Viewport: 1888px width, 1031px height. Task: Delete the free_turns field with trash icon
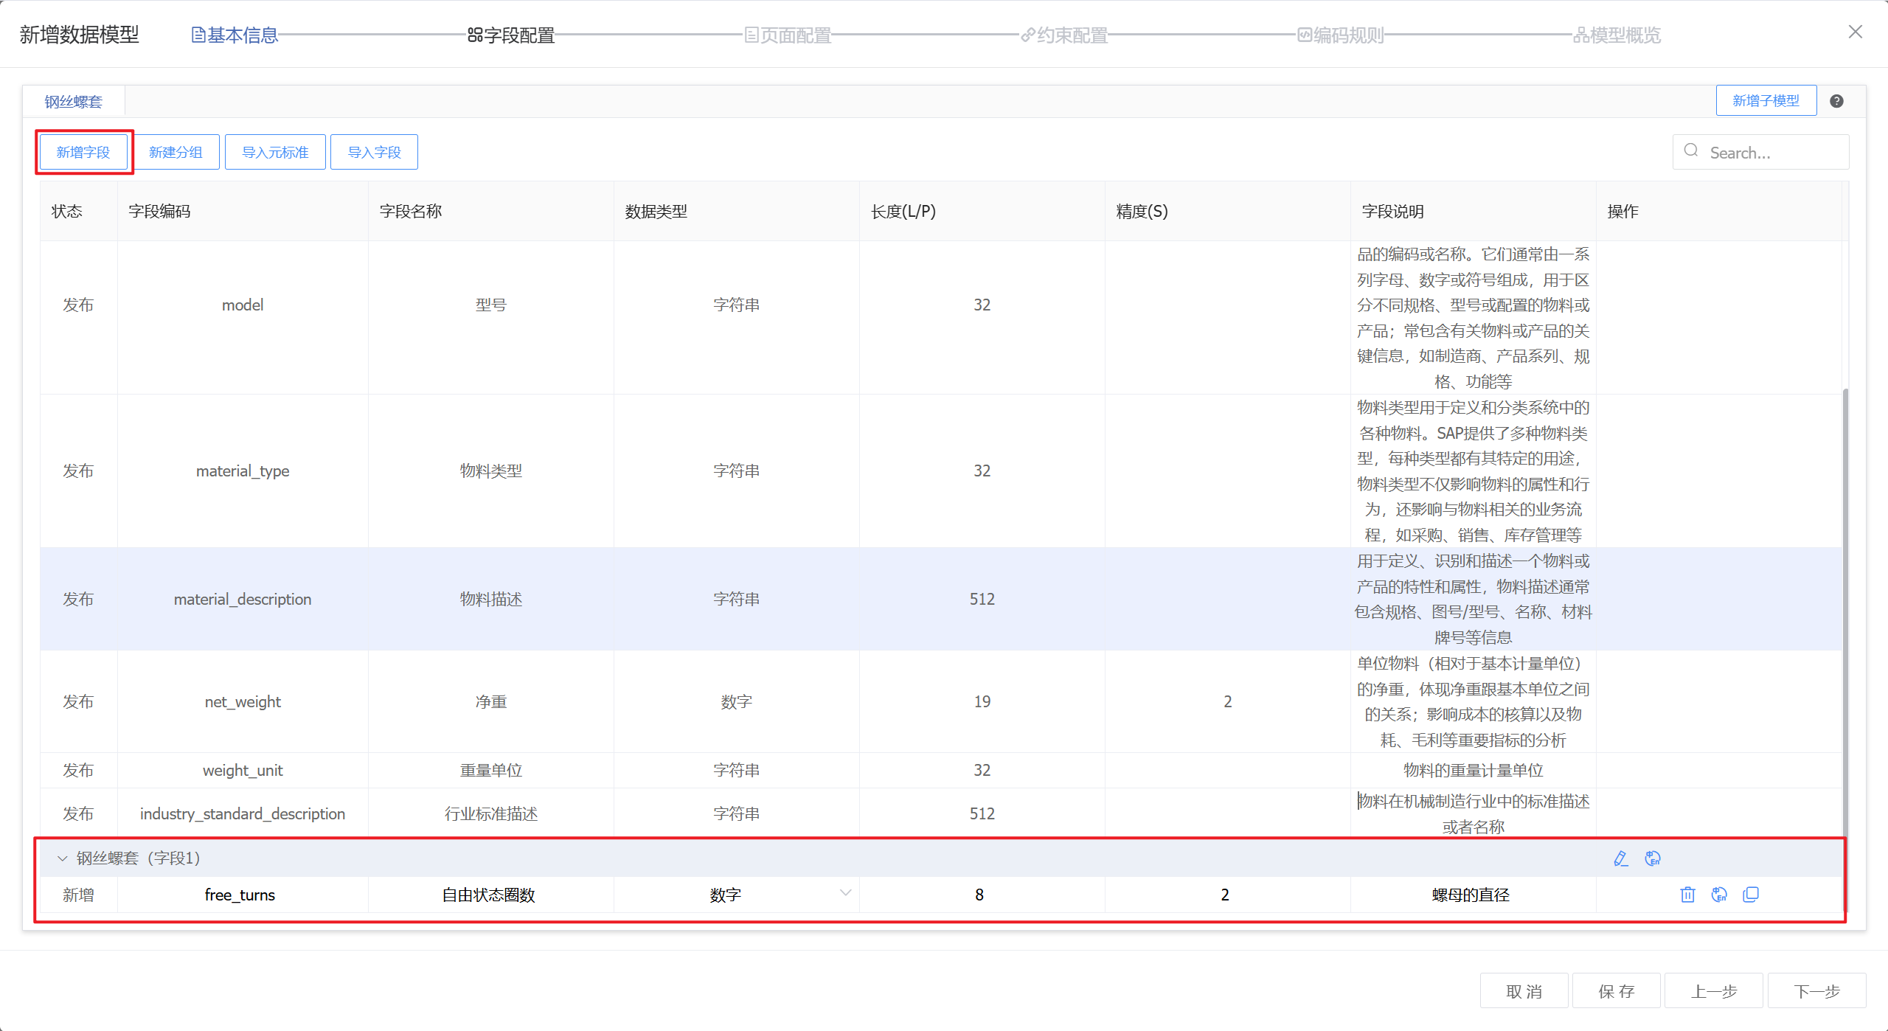pyautogui.click(x=1687, y=895)
